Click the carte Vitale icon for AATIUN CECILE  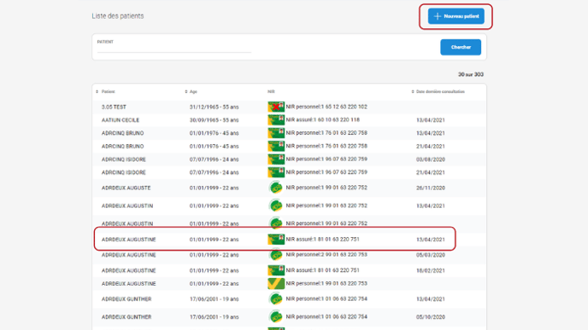pyautogui.click(x=276, y=120)
